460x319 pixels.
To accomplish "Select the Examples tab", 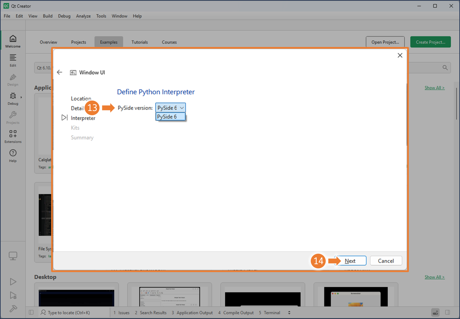I will (x=109, y=42).
